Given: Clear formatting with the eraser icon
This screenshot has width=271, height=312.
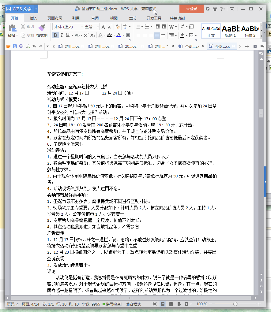Looking at the screenshot, I should pyautogui.click(x=118, y=27).
